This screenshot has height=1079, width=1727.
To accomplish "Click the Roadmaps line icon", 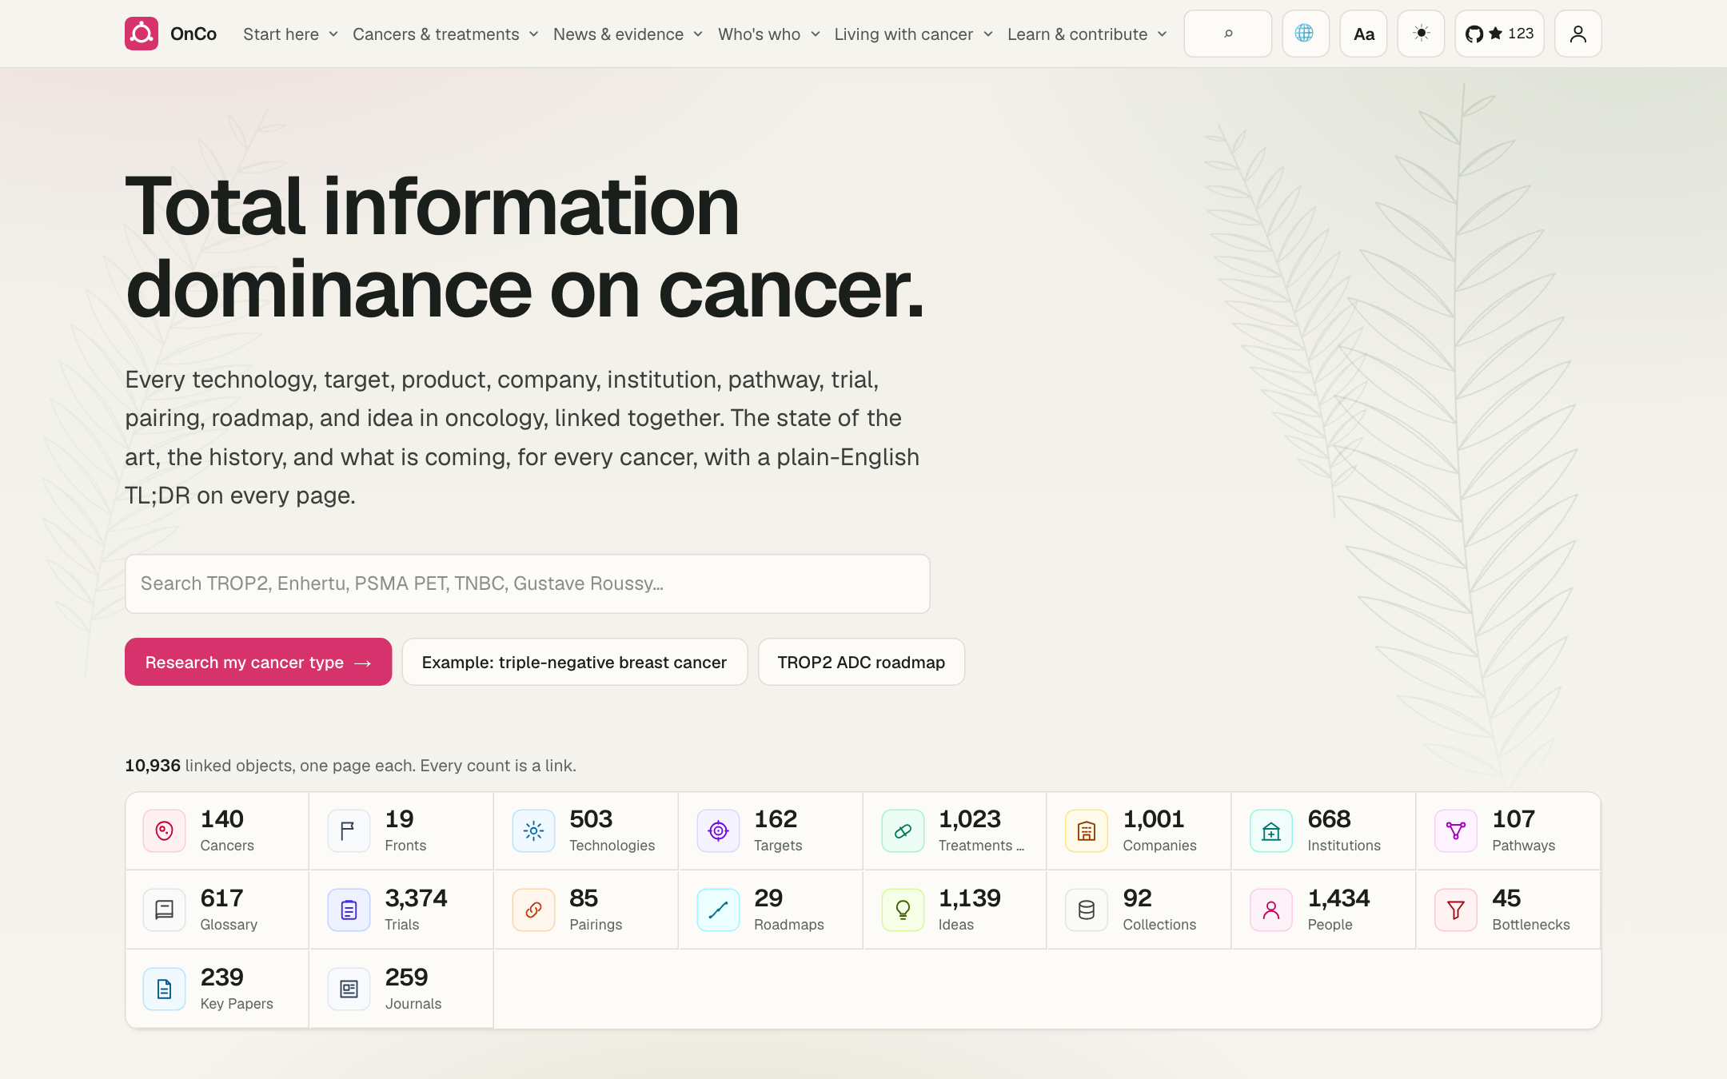I will click(718, 910).
